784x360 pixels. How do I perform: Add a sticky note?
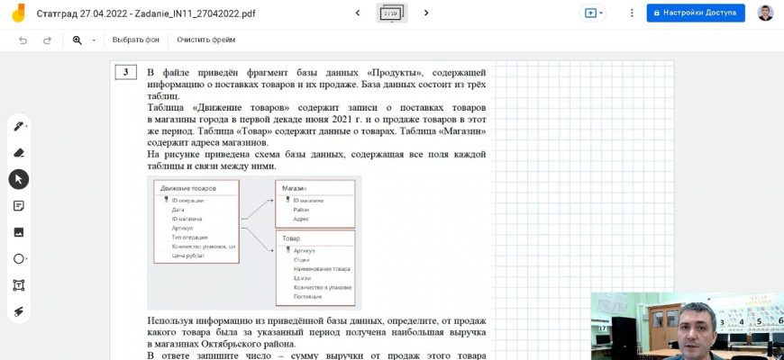19,205
